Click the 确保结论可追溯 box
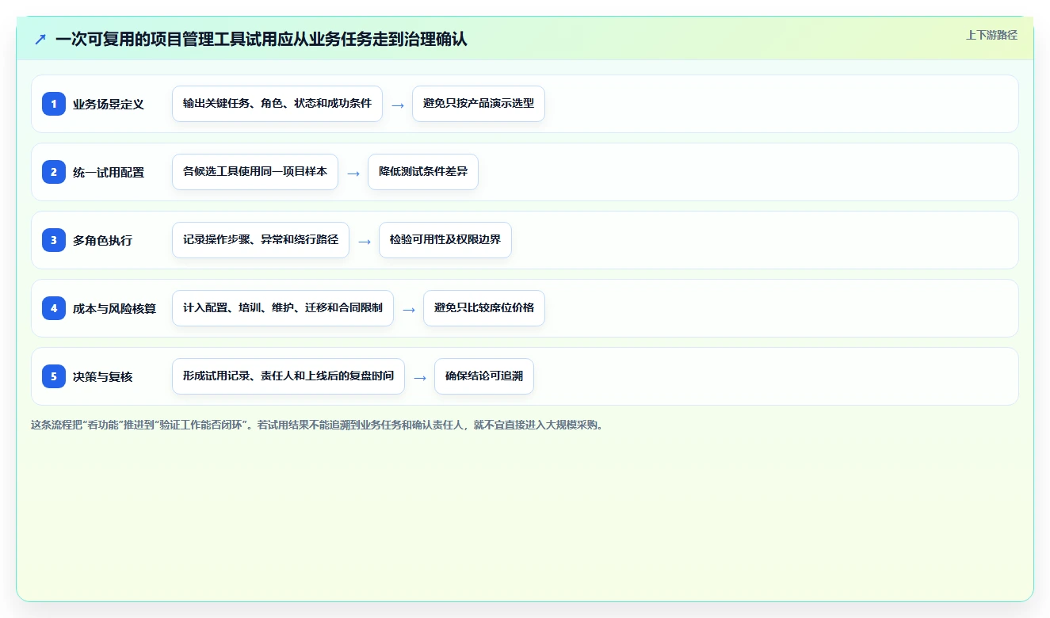 [x=484, y=376]
